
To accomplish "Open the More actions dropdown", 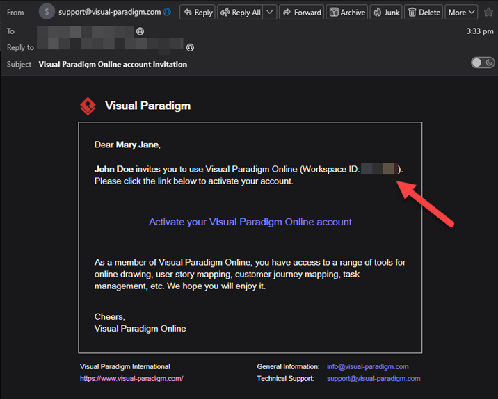I will point(461,12).
